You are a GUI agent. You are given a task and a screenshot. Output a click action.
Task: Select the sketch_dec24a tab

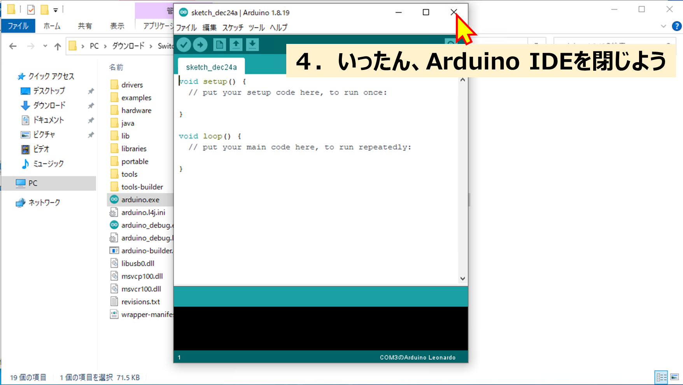[211, 67]
